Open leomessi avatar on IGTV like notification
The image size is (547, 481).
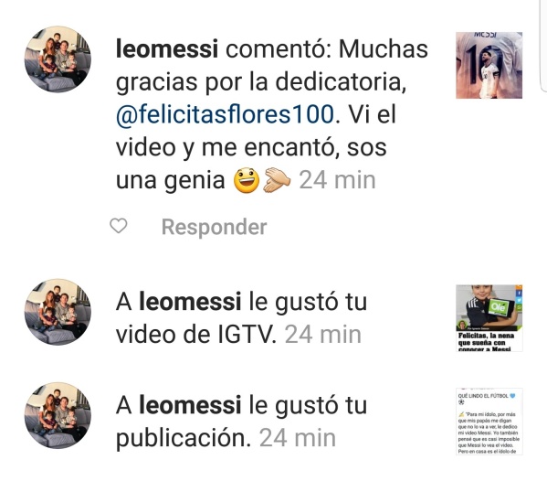pos(58,312)
